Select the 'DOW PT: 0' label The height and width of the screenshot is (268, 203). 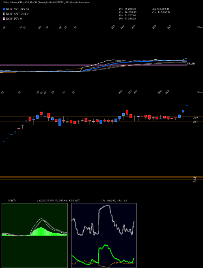(x=14, y=19)
